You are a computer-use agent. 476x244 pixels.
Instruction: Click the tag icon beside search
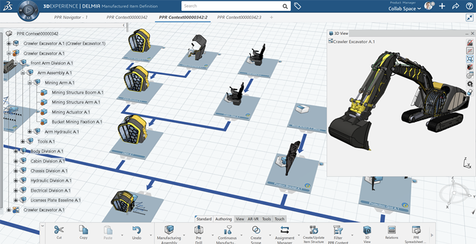pos(297,6)
